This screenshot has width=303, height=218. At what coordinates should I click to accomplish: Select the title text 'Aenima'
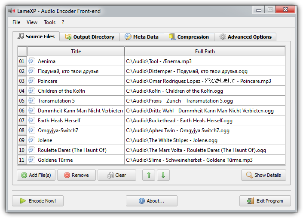tap(46, 61)
